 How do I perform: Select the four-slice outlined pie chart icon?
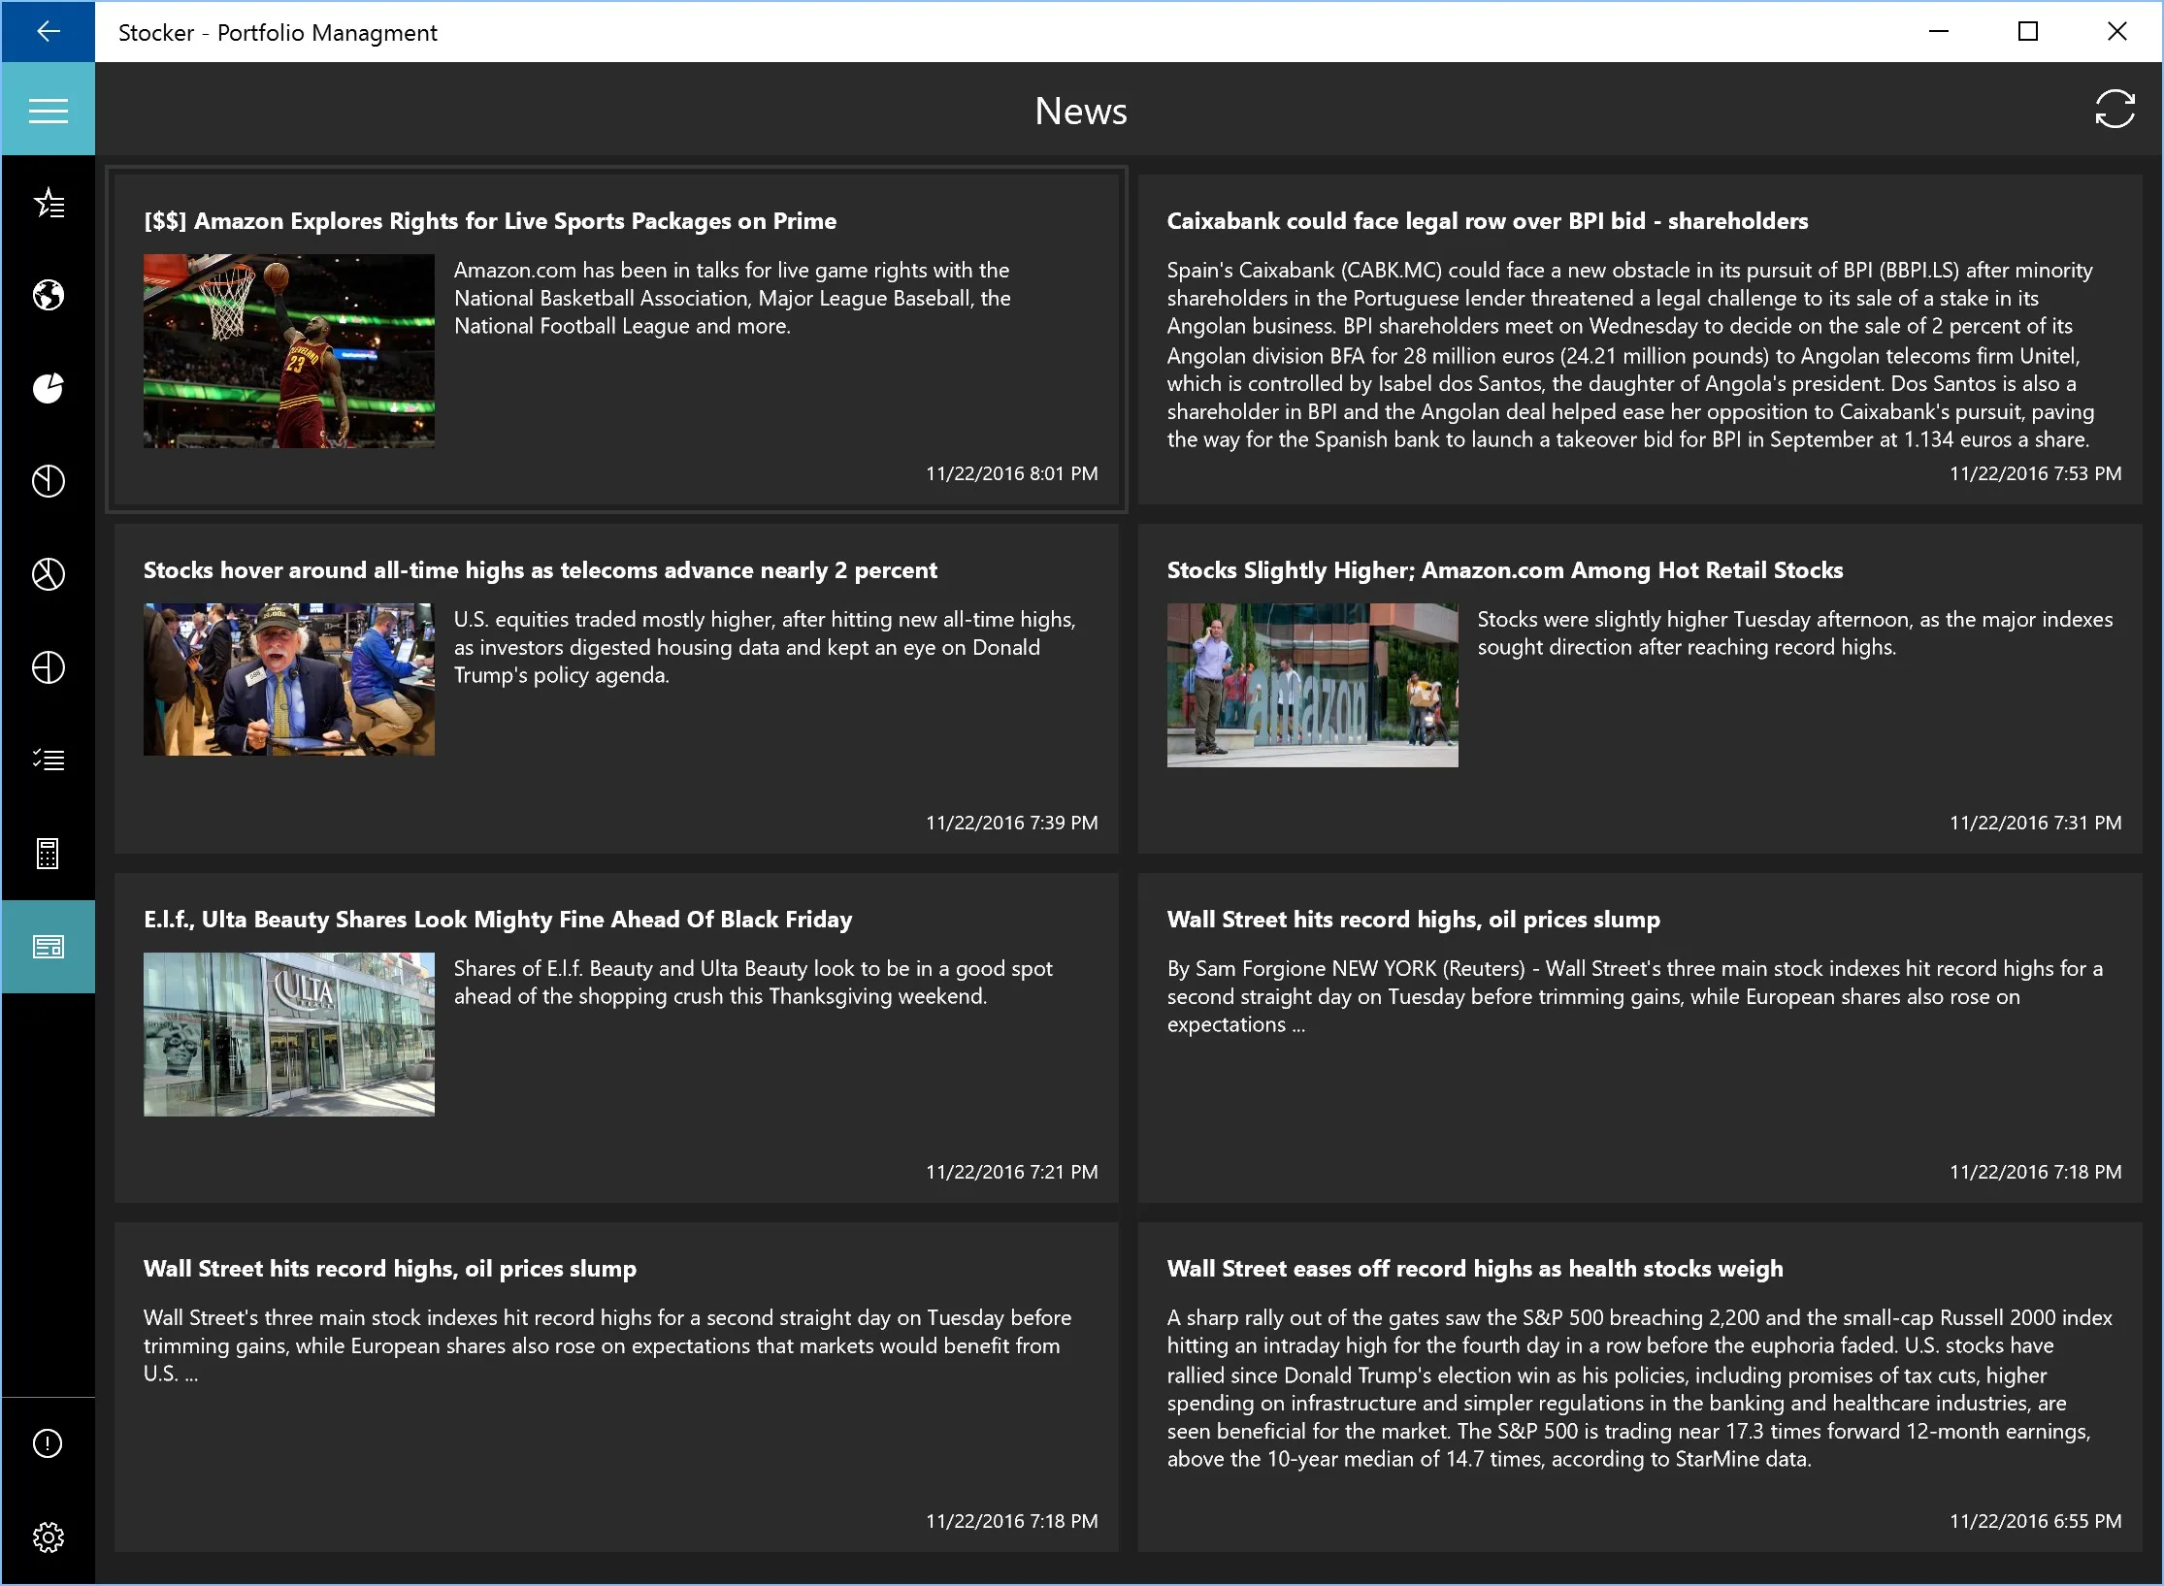(x=48, y=574)
